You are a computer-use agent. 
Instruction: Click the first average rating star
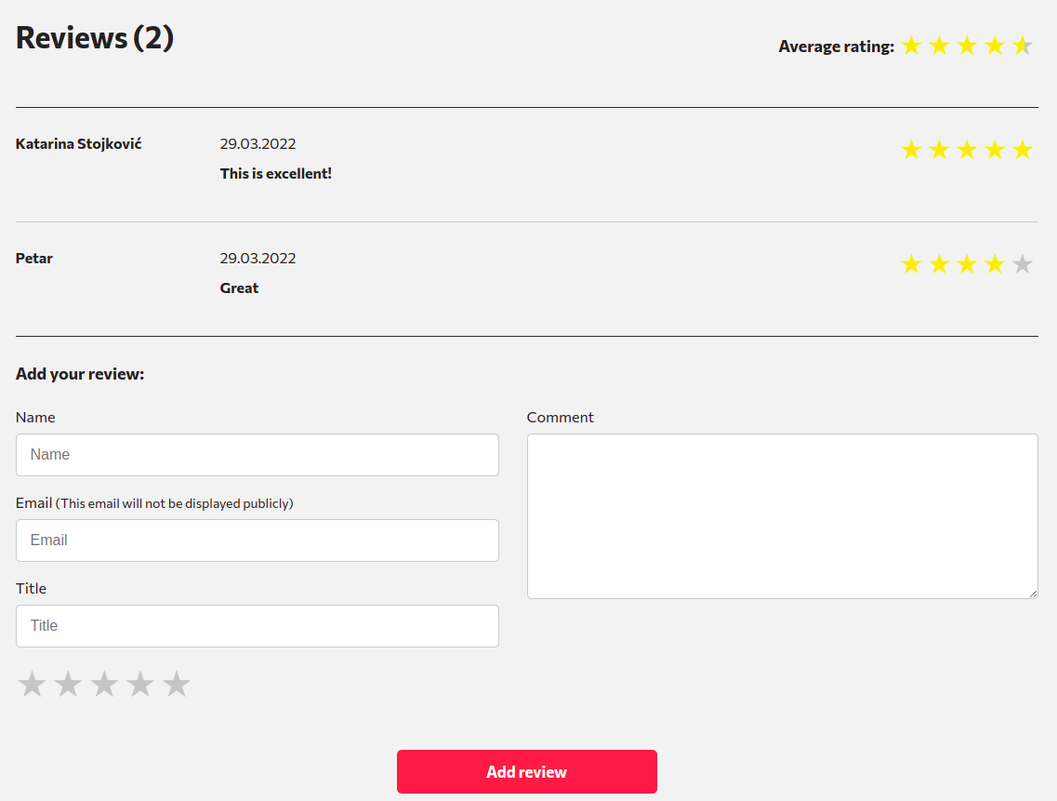click(x=911, y=46)
